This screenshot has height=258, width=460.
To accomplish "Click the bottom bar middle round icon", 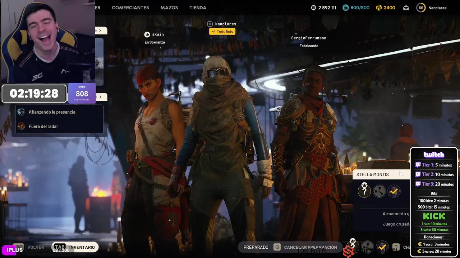I will tap(367, 247).
